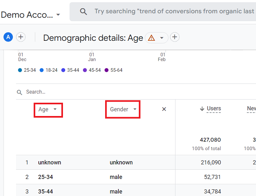Click the table search magnifier icon
256x196 pixels.
[20, 92]
